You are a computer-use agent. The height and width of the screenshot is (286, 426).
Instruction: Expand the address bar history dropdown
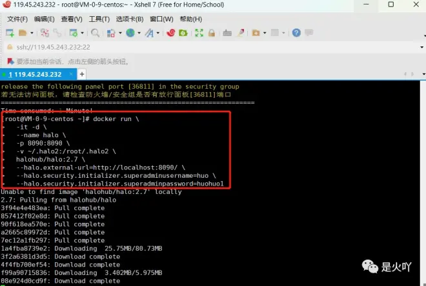421,47
